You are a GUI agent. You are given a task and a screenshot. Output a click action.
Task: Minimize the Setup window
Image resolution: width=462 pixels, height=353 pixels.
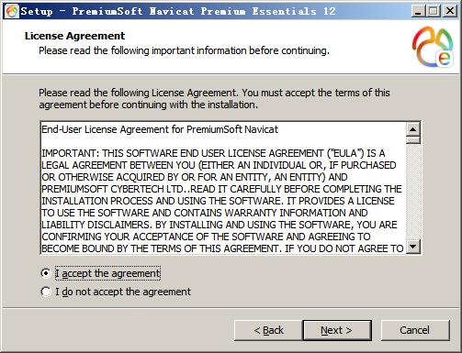coord(418,11)
